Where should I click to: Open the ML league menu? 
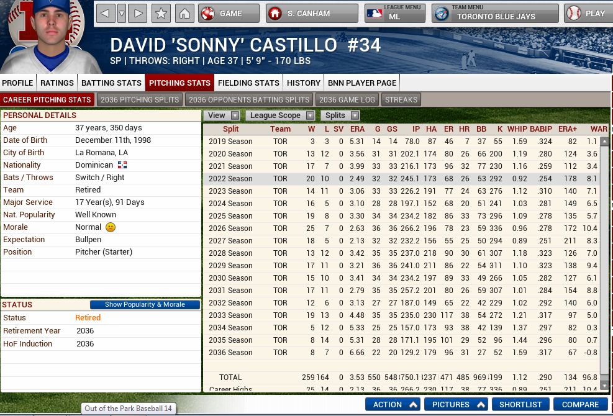pos(395,13)
